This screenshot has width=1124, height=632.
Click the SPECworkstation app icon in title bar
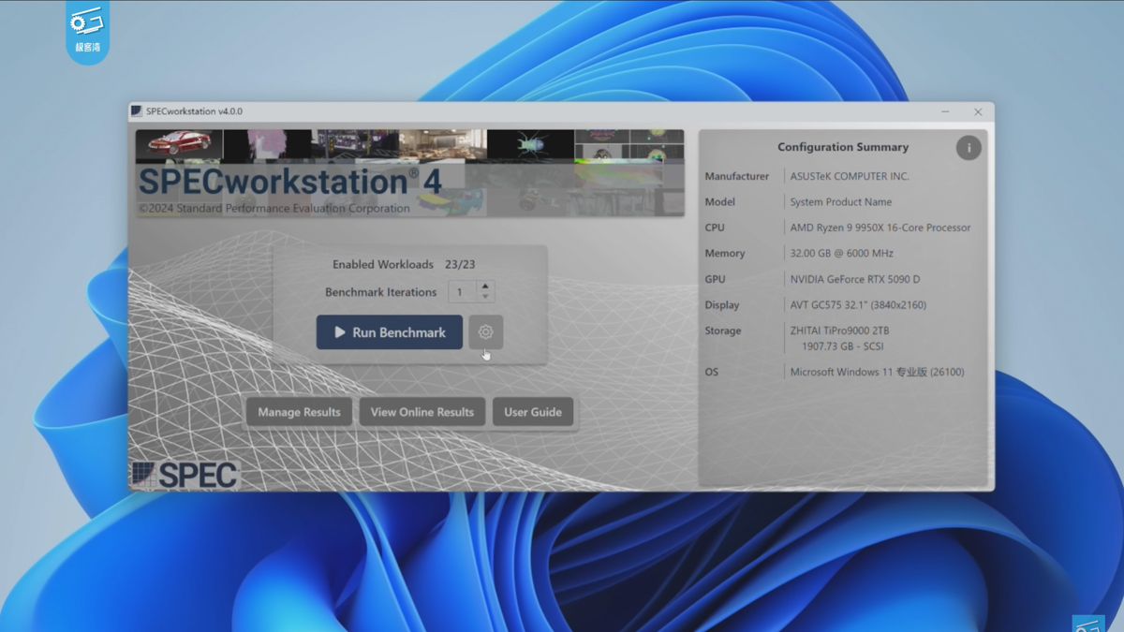coord(137,111)
